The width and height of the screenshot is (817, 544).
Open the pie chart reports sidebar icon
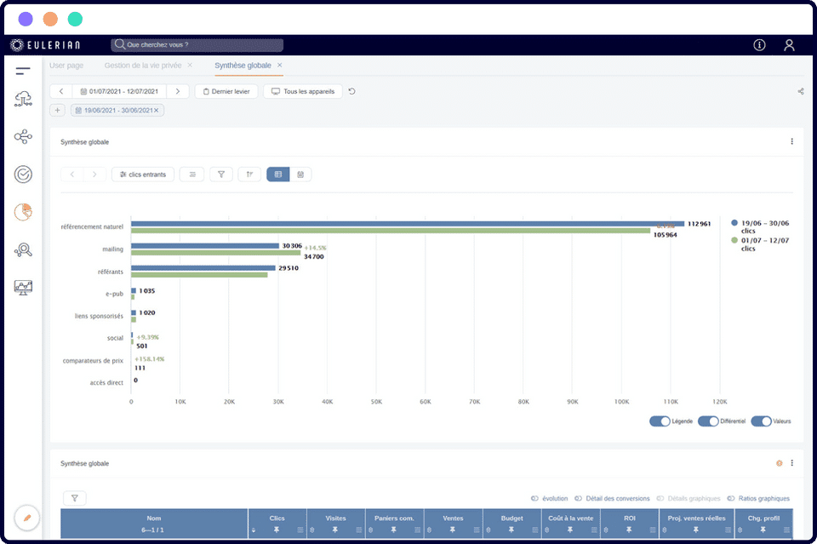[x=23, y=212]
